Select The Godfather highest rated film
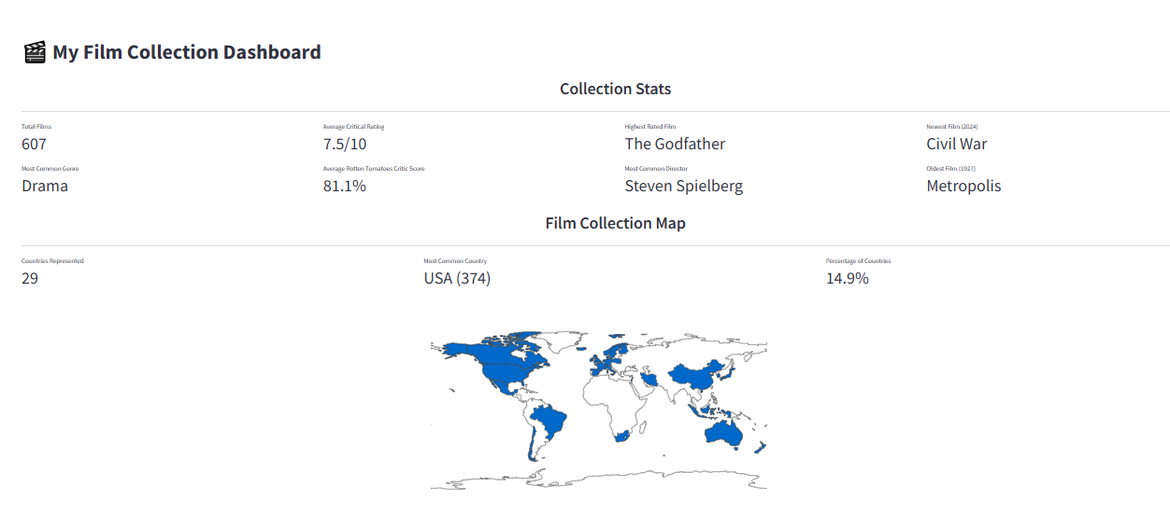This screenshot has width=1170, height=515. (x=675, y=144)
